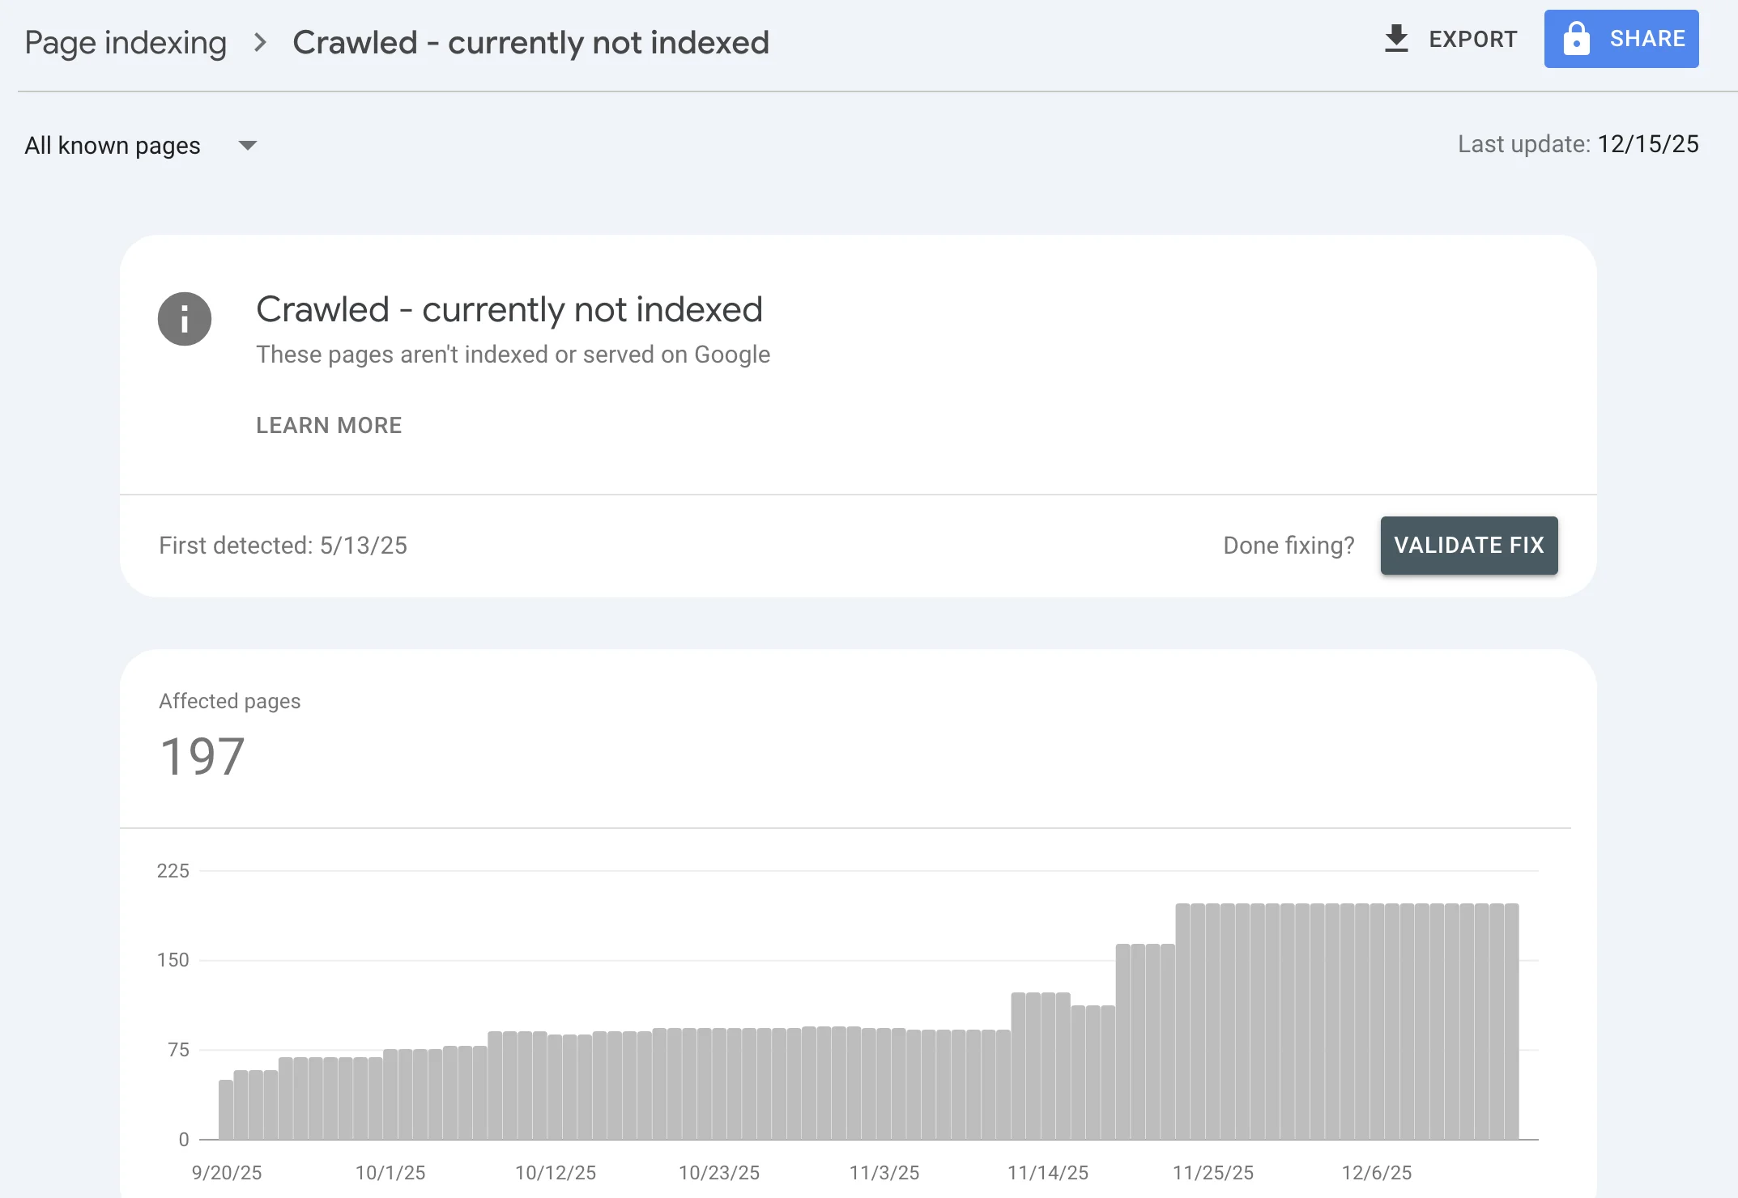The width and height of the screenshot is (1738, 1198).
Task: Click the First detected date label
Action: (283, 545)
